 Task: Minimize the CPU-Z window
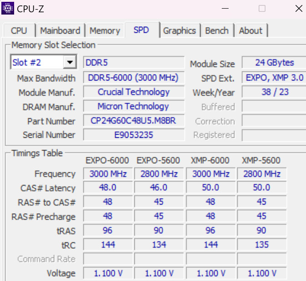[225, 8]
